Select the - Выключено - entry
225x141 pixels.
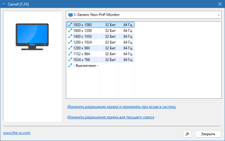[86, 66]
